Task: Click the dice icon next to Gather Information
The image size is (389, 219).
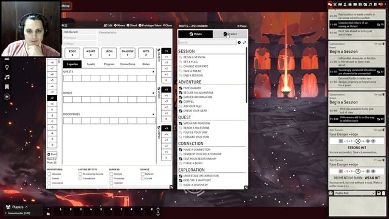Action: (x=181, y=97)
